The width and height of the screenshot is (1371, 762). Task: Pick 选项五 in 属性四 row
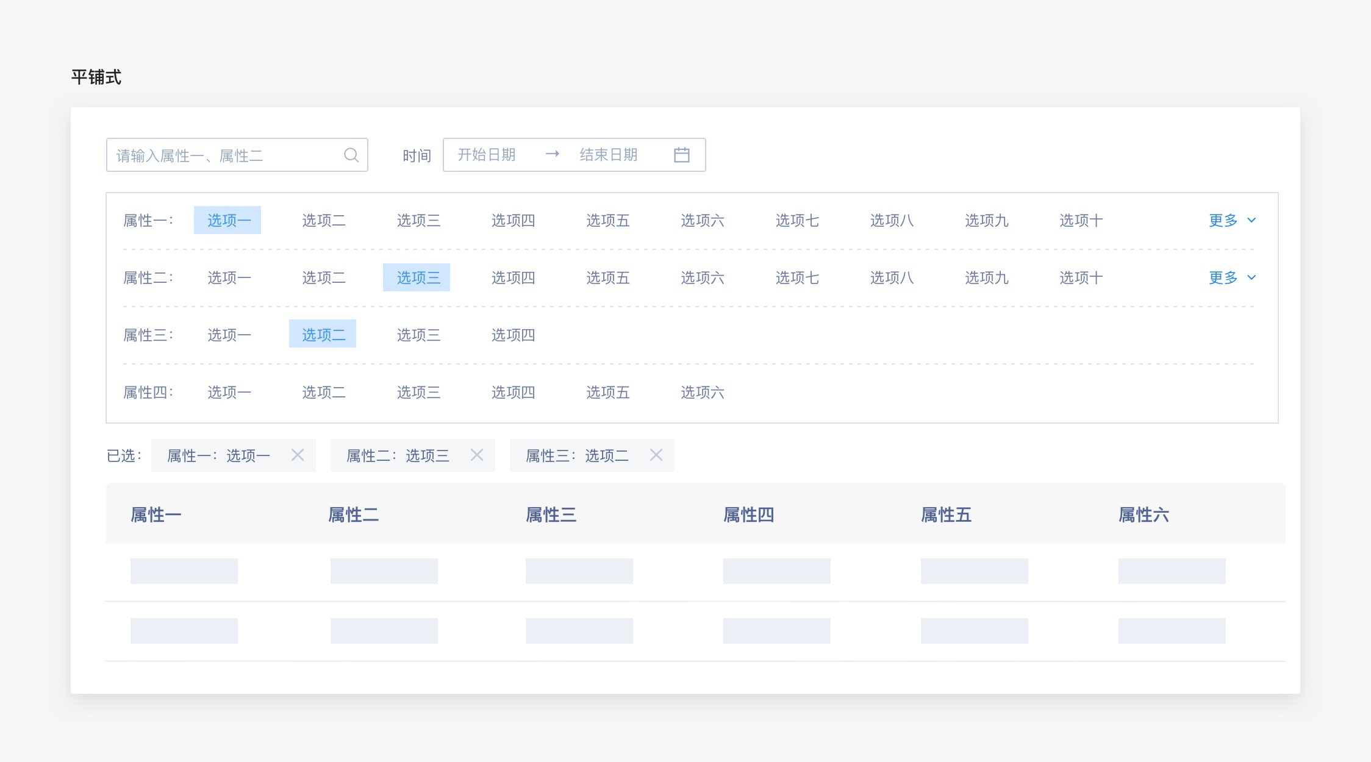coord(608,392)
